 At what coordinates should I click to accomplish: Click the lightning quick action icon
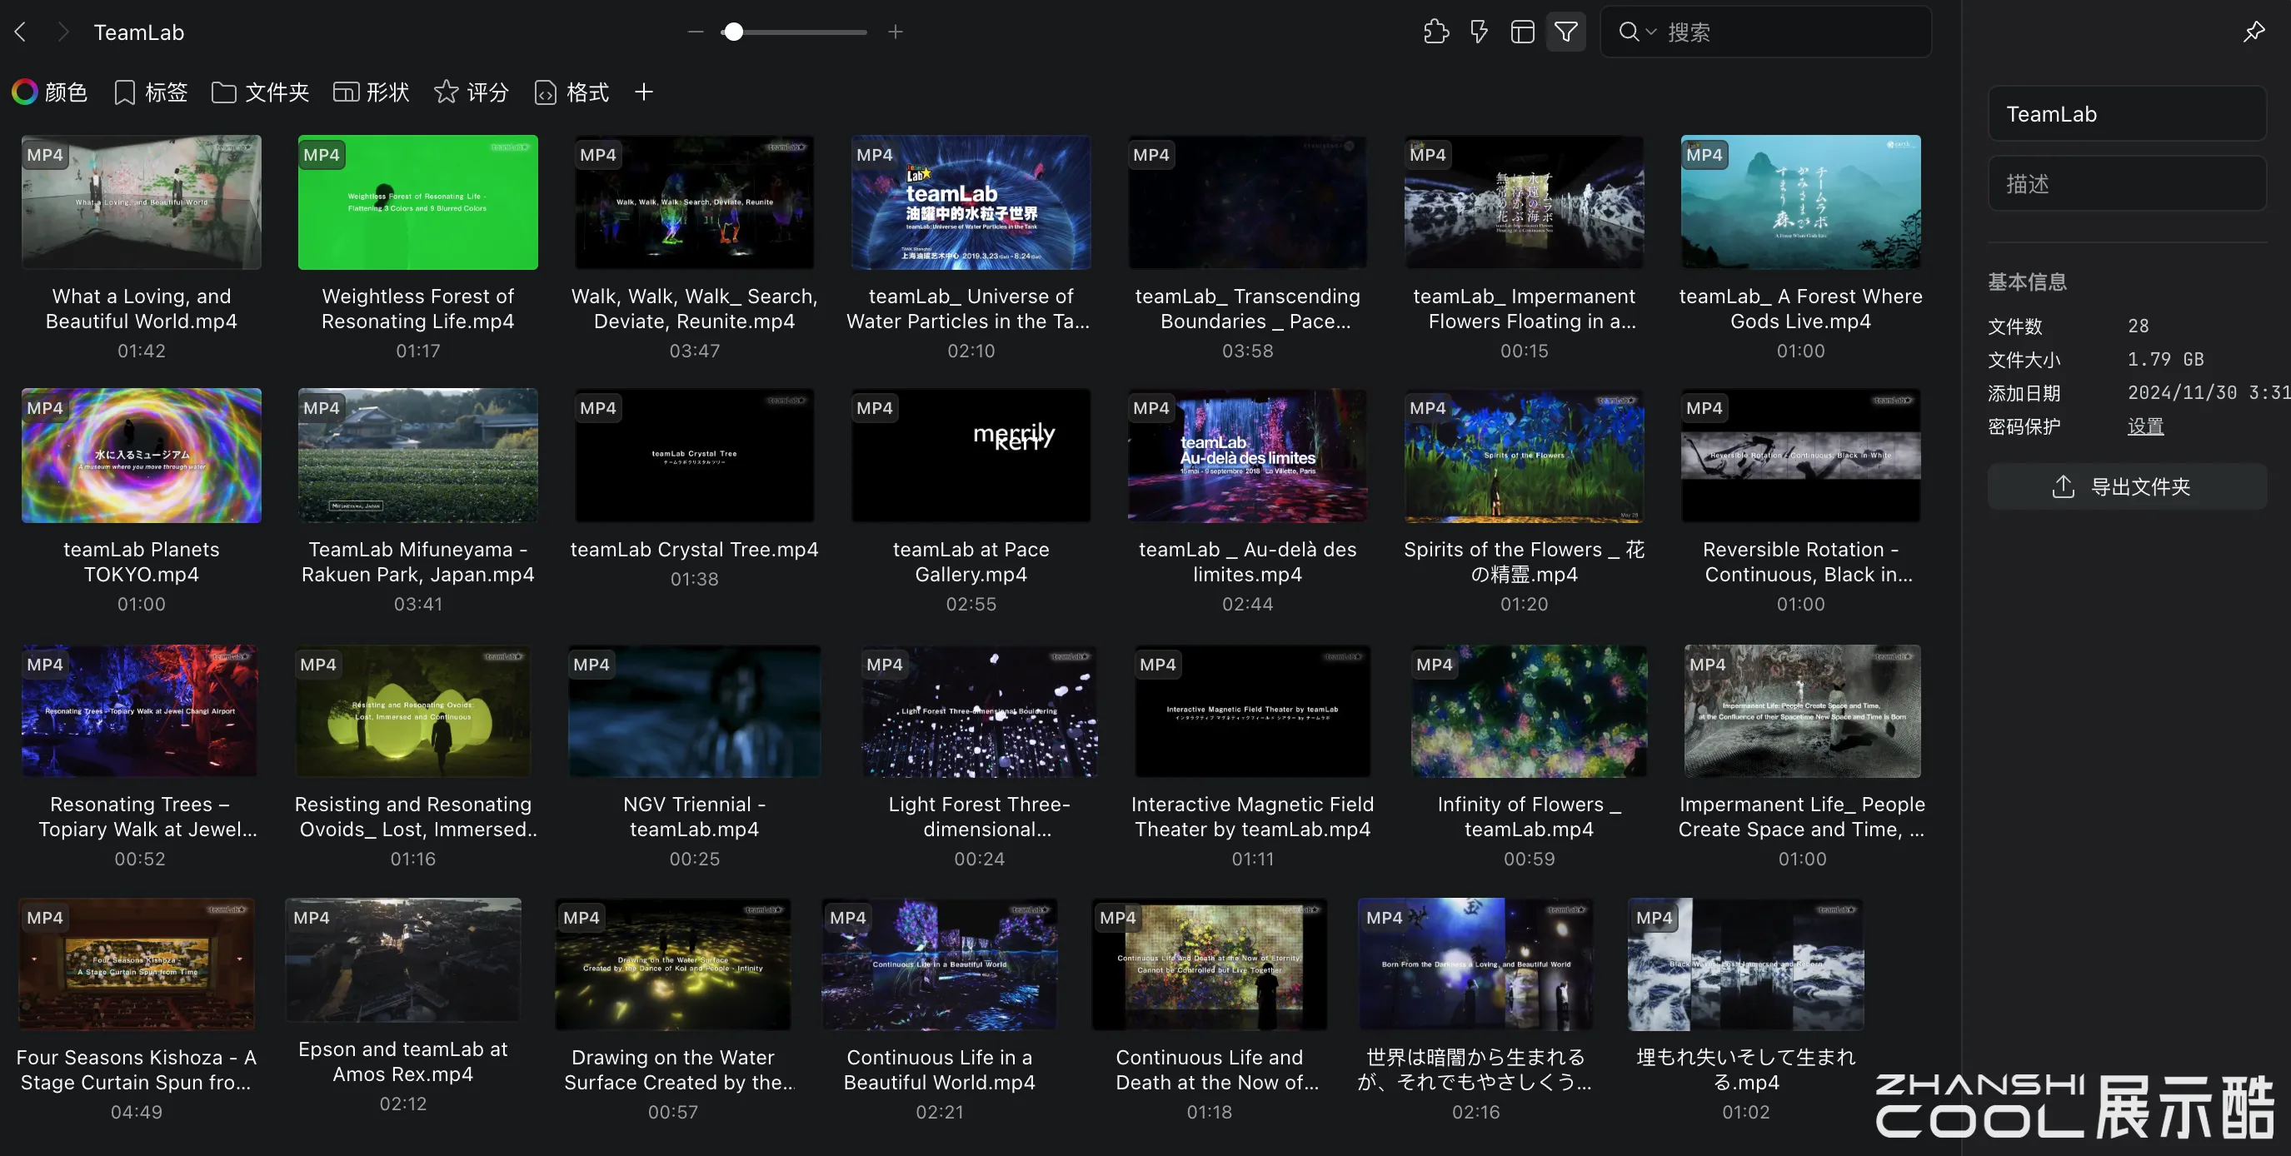tap(1478, 32)
